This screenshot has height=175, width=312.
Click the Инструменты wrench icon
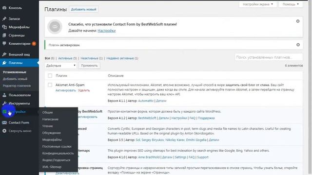click(4, 104)
